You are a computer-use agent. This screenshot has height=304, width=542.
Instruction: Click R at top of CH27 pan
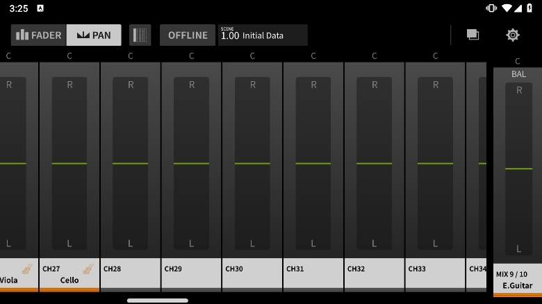pyautogui.click(x=69, y=85)
